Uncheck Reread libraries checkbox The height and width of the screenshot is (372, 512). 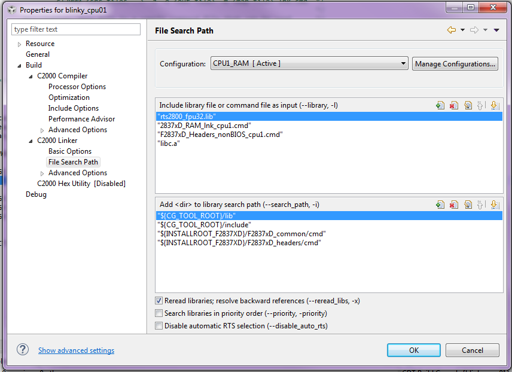click(x=159, y=301)
